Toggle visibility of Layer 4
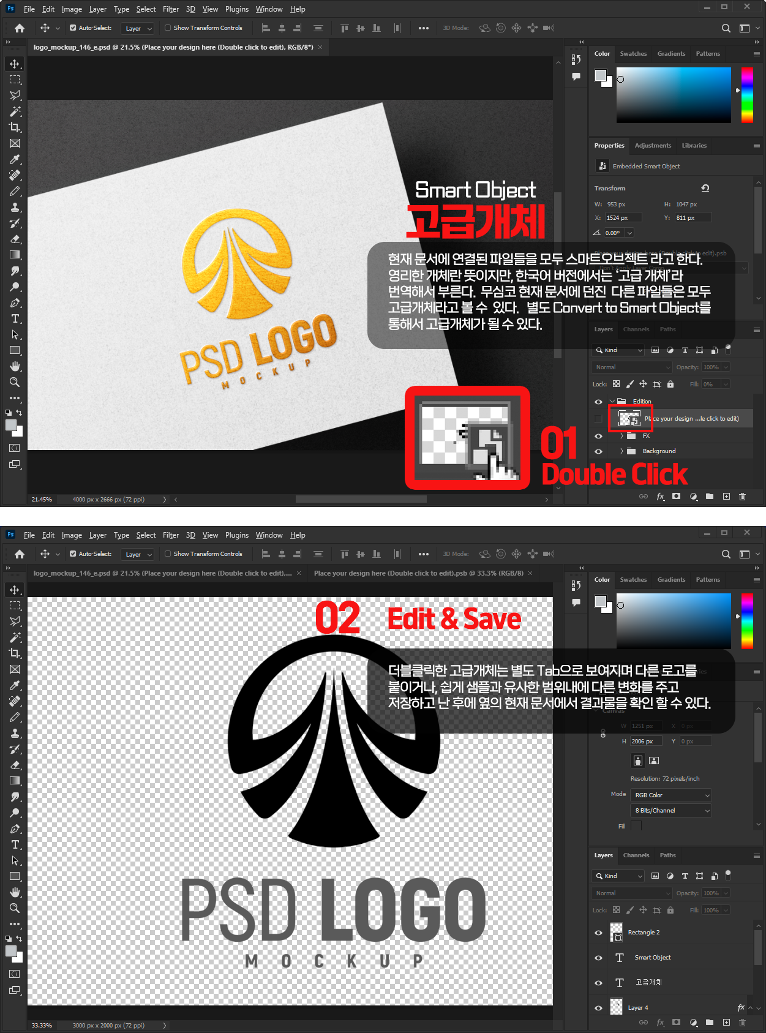Viewport: 766px width, 1033px height. click(x=598, y=1008)
